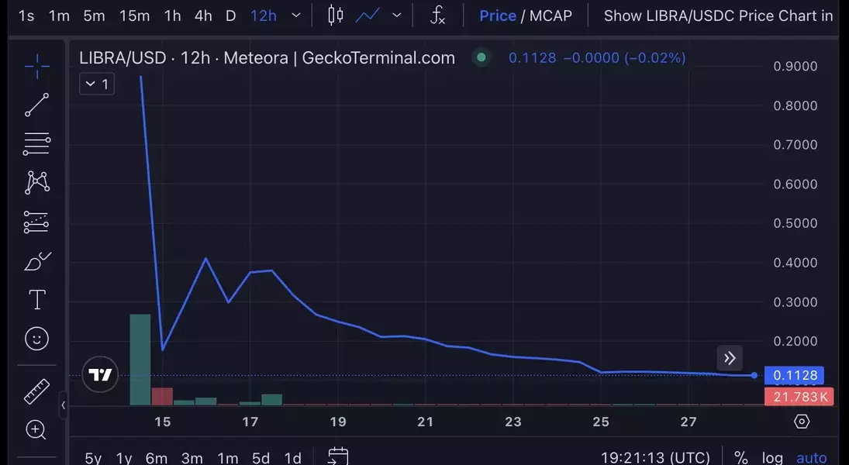Collapse the indicator legend showing 1
The width and height of the screenshot is (849, 465).
(x=97, y=84)
